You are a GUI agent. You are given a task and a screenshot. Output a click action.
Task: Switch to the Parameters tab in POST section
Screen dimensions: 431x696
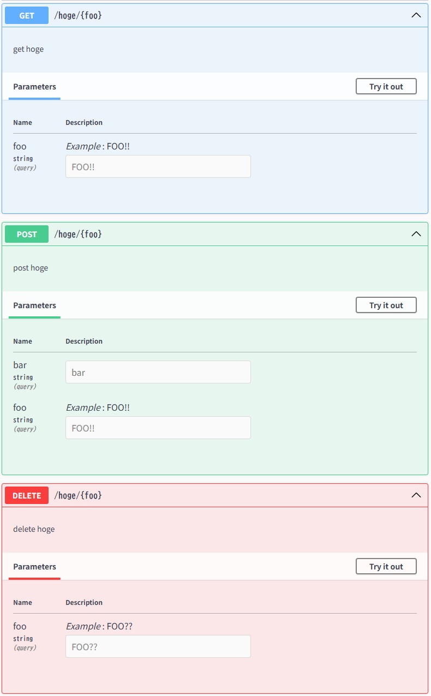pyautogui.click(x=34, y=305)
